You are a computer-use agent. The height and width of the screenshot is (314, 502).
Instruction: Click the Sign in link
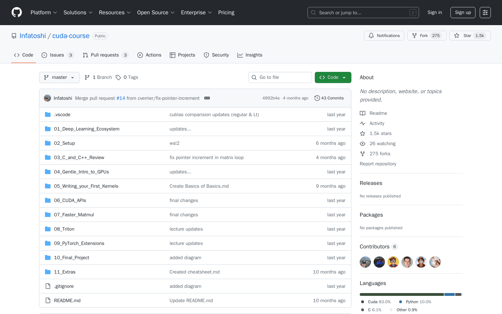point(435,13)
